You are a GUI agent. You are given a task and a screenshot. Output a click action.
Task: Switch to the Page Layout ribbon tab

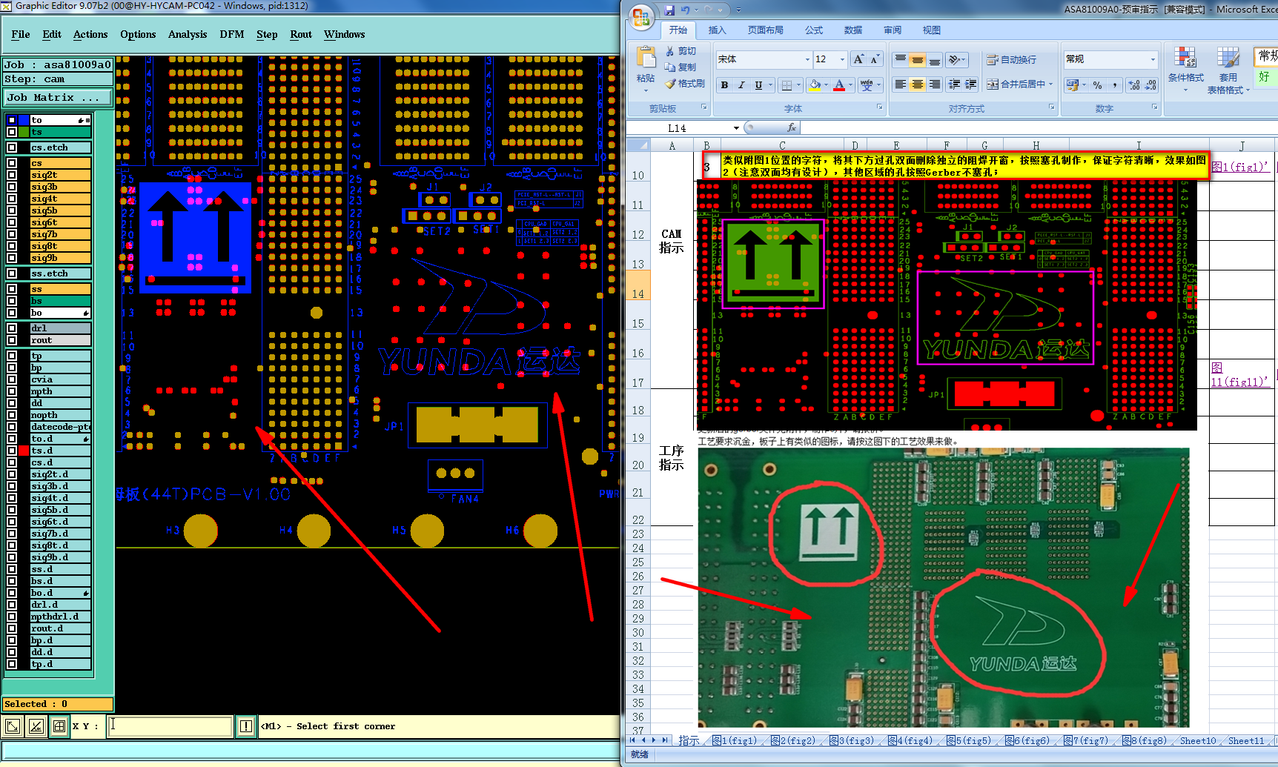pyautogui.click(x=765, y=30)
